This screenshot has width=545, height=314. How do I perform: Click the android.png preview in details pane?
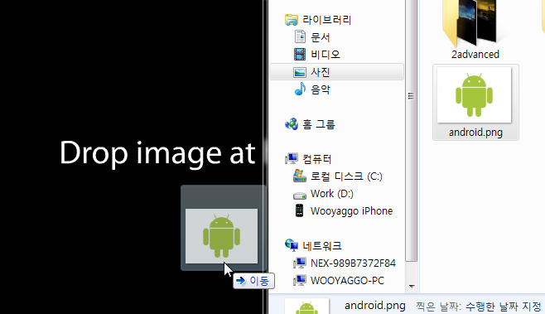(306, 307)
